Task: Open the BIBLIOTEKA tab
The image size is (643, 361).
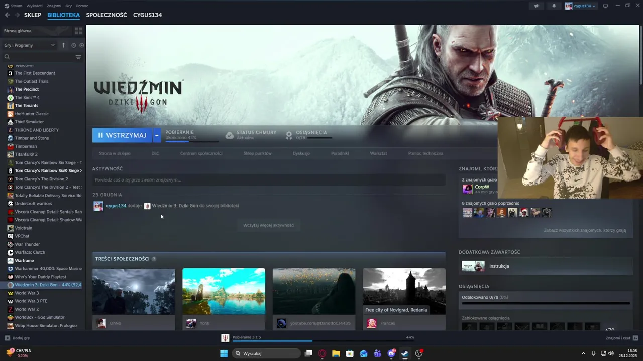Action: tap(63, 15)
